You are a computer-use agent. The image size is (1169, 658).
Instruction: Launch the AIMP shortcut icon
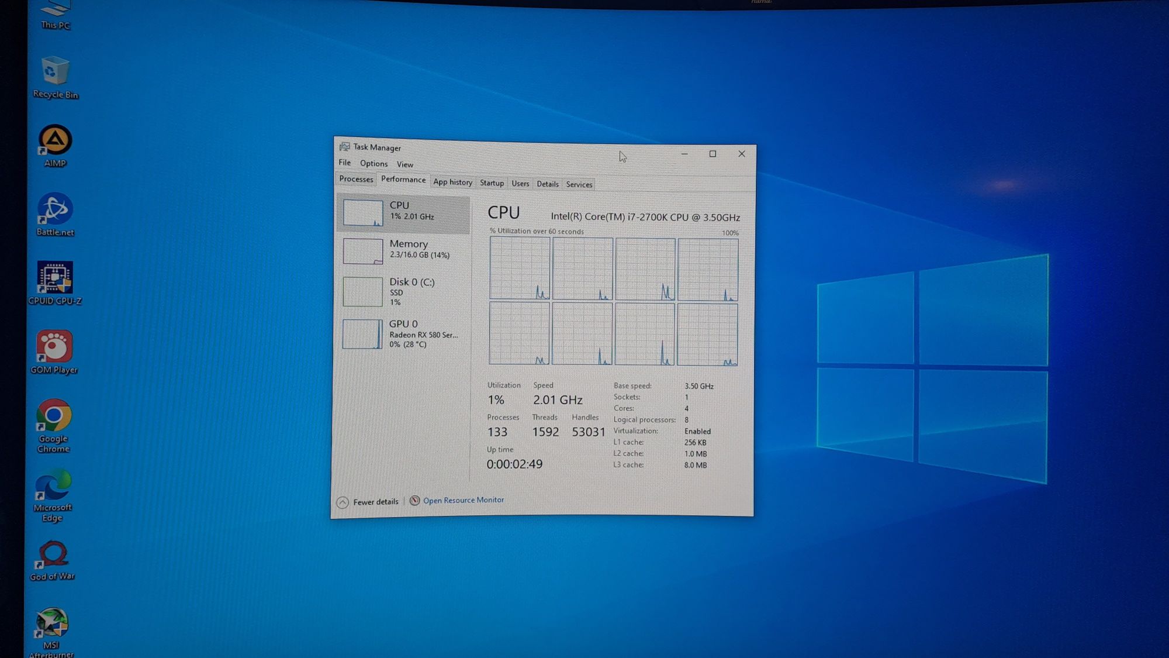[55, 140]
